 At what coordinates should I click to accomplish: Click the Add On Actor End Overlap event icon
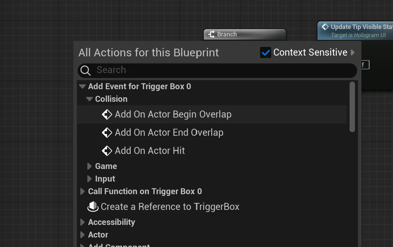tap(107, 133)
